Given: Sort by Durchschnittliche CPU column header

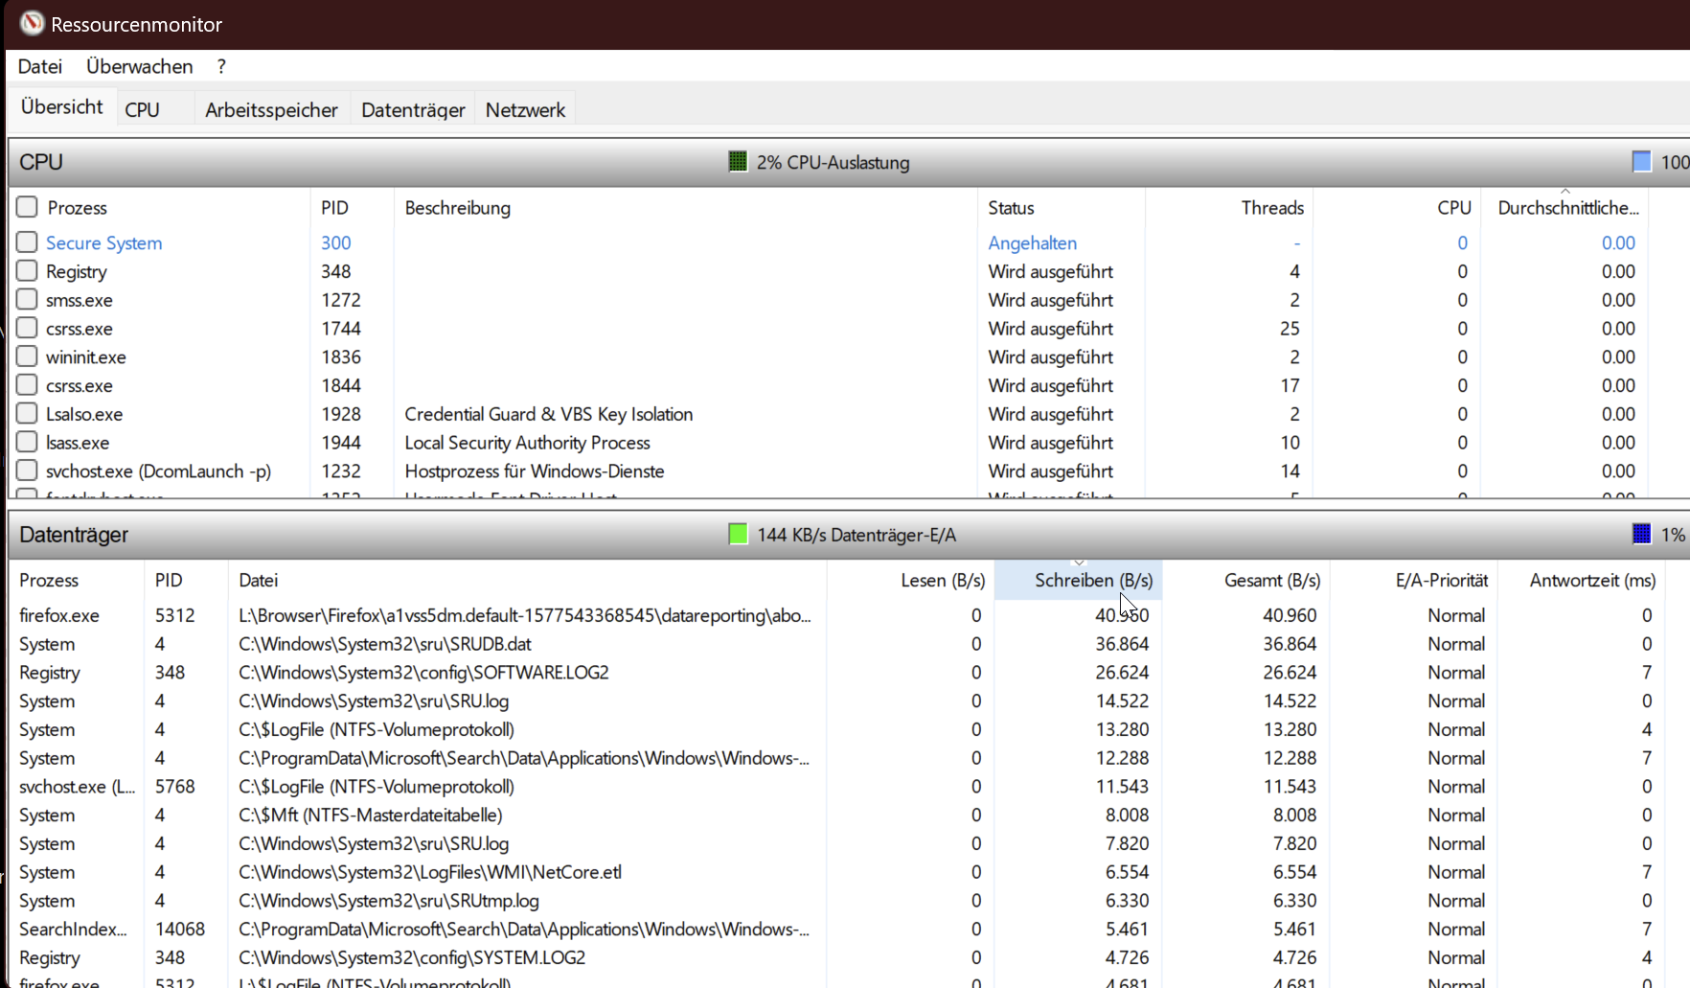Looking at the screenshot, I should [1568, 207].
